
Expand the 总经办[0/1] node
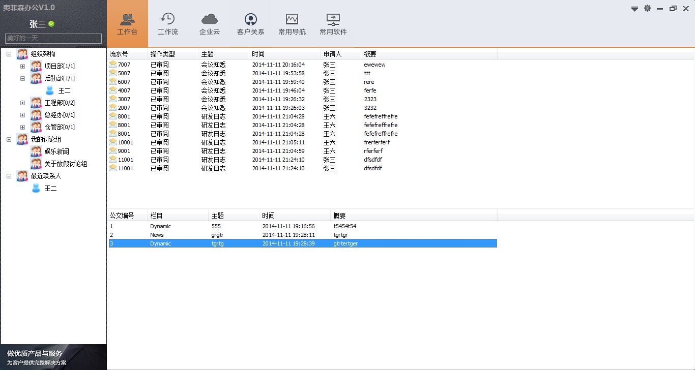click(x=22, y=115)
